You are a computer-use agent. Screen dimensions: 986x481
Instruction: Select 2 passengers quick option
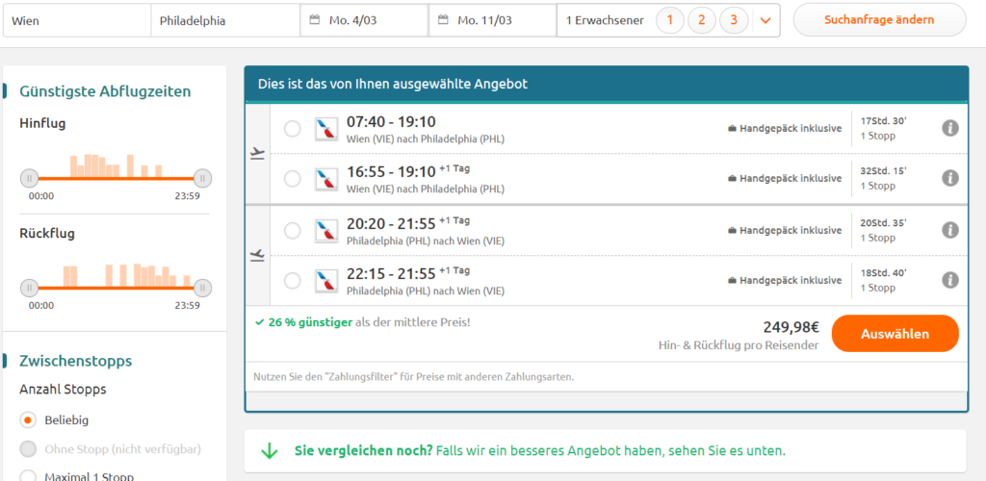tap(702, 20)
